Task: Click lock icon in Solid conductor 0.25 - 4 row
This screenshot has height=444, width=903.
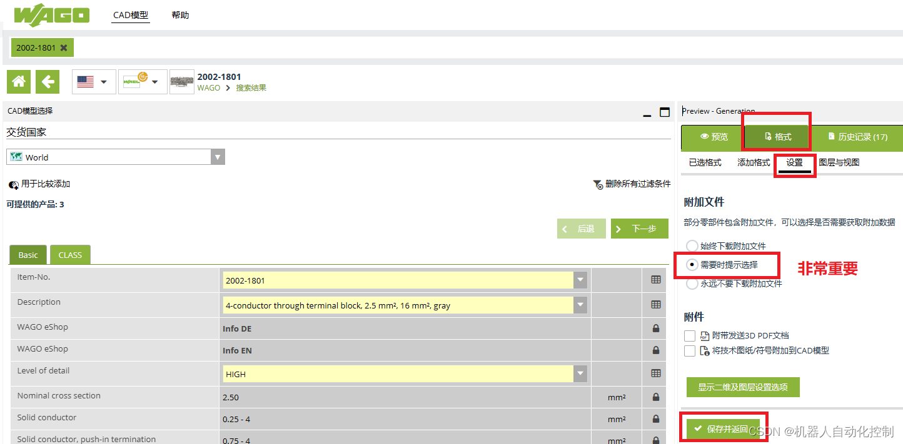Action: coord(656,419)
